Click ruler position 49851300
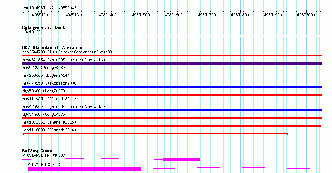332x173 pixels. 74,15
